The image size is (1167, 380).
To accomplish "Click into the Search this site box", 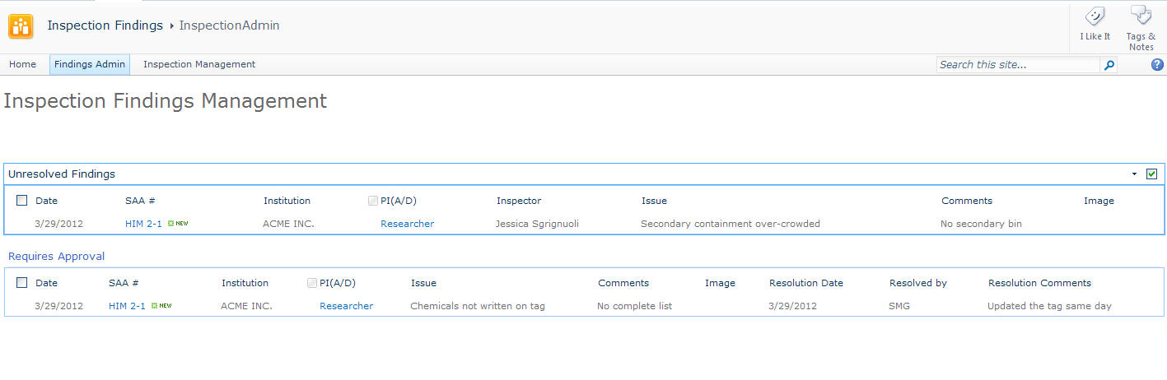I will (x=1017, y=65).
